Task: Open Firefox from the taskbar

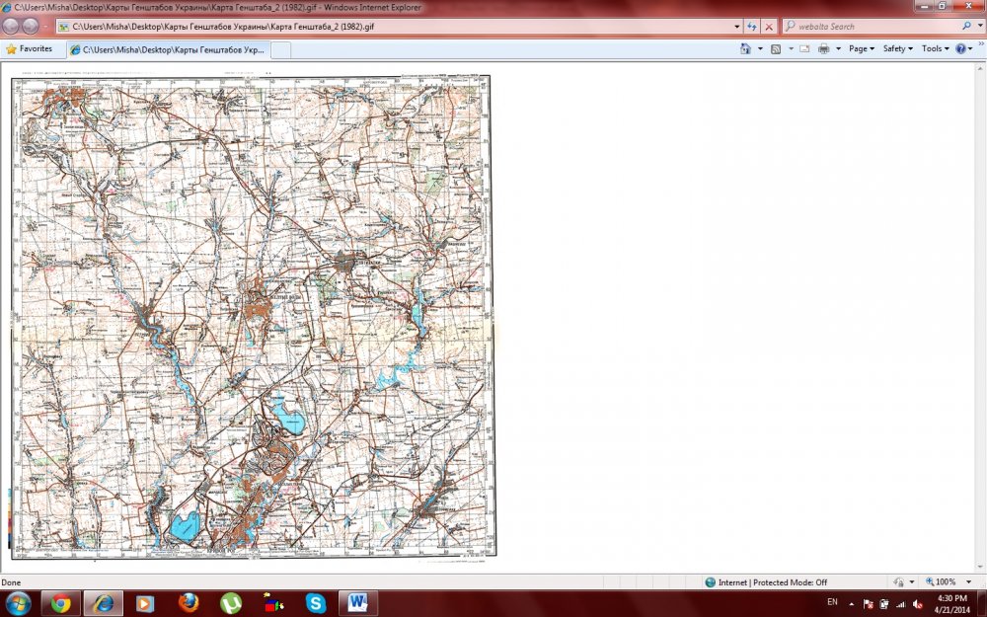Action: (x=190, y=602)
